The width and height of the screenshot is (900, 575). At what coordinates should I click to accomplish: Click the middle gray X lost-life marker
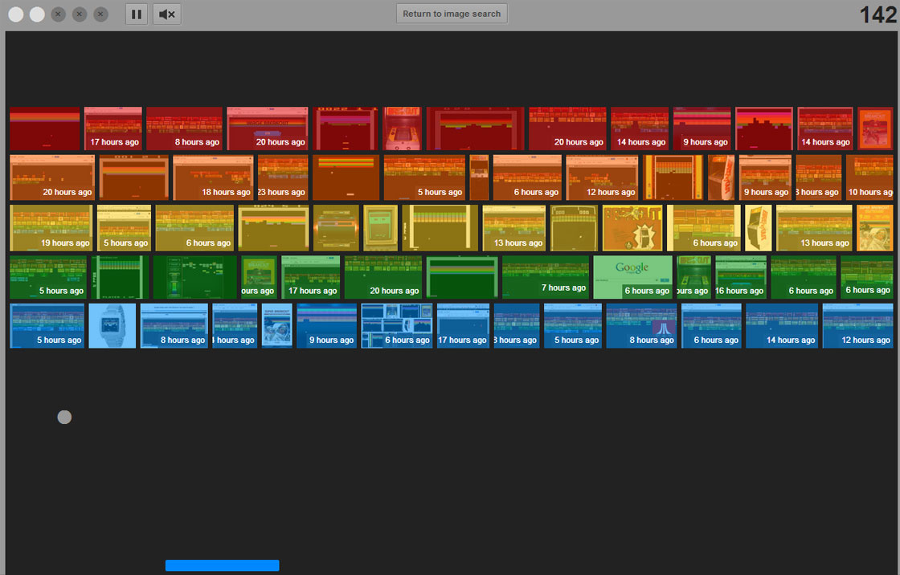(x=79, y=14)
